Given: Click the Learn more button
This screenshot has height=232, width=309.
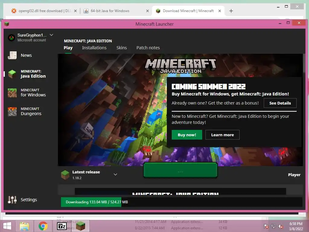Looking at the screenshot, I should [x=222, y=135].
